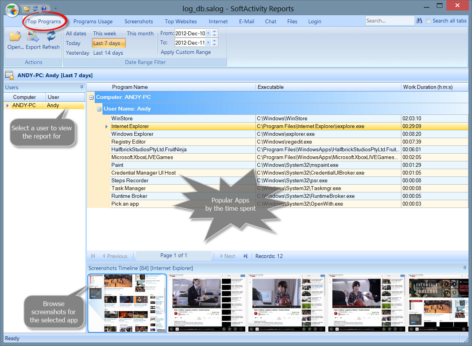This screenshot has width=472, height=346.
Task: Click the Computer column header in Users panel
Action: tap(24, 97)
